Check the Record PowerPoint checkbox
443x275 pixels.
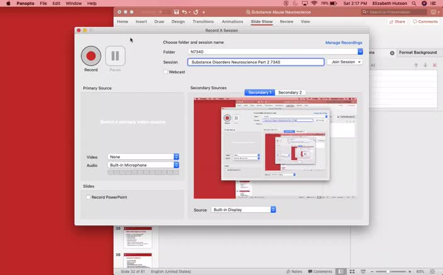point(88,197)
